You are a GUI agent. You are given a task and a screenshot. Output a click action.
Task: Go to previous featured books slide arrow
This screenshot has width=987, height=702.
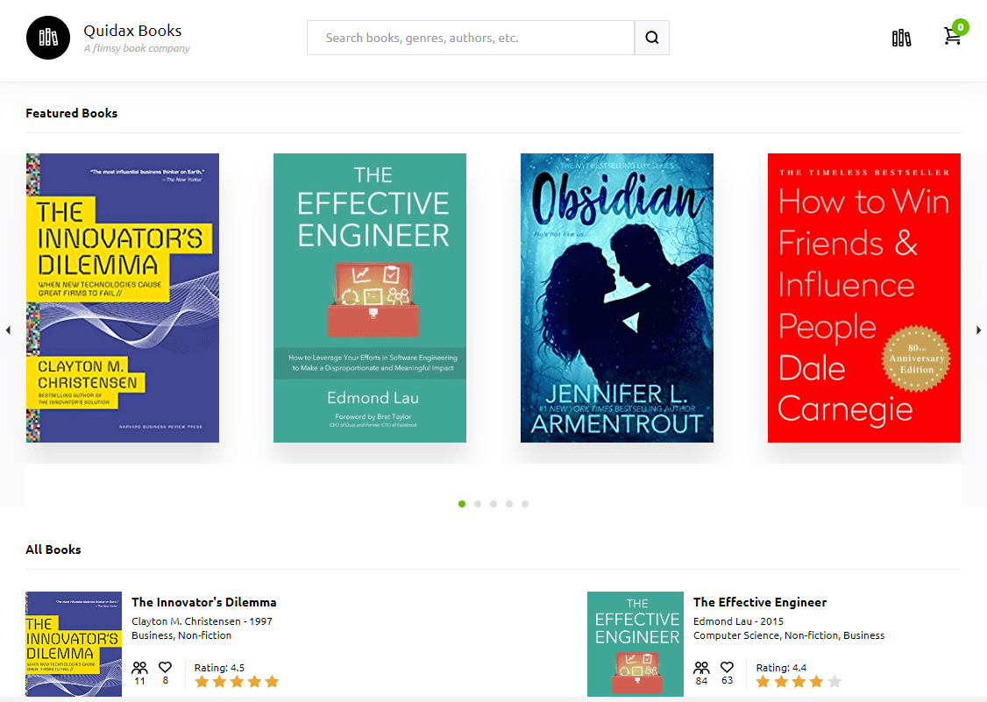tap(8, 330)
